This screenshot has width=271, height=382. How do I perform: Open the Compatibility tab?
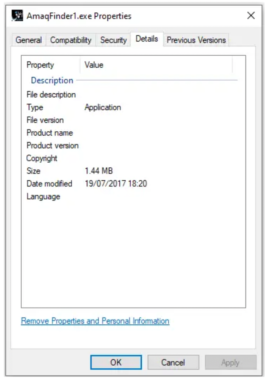click(x=71, y=40)
